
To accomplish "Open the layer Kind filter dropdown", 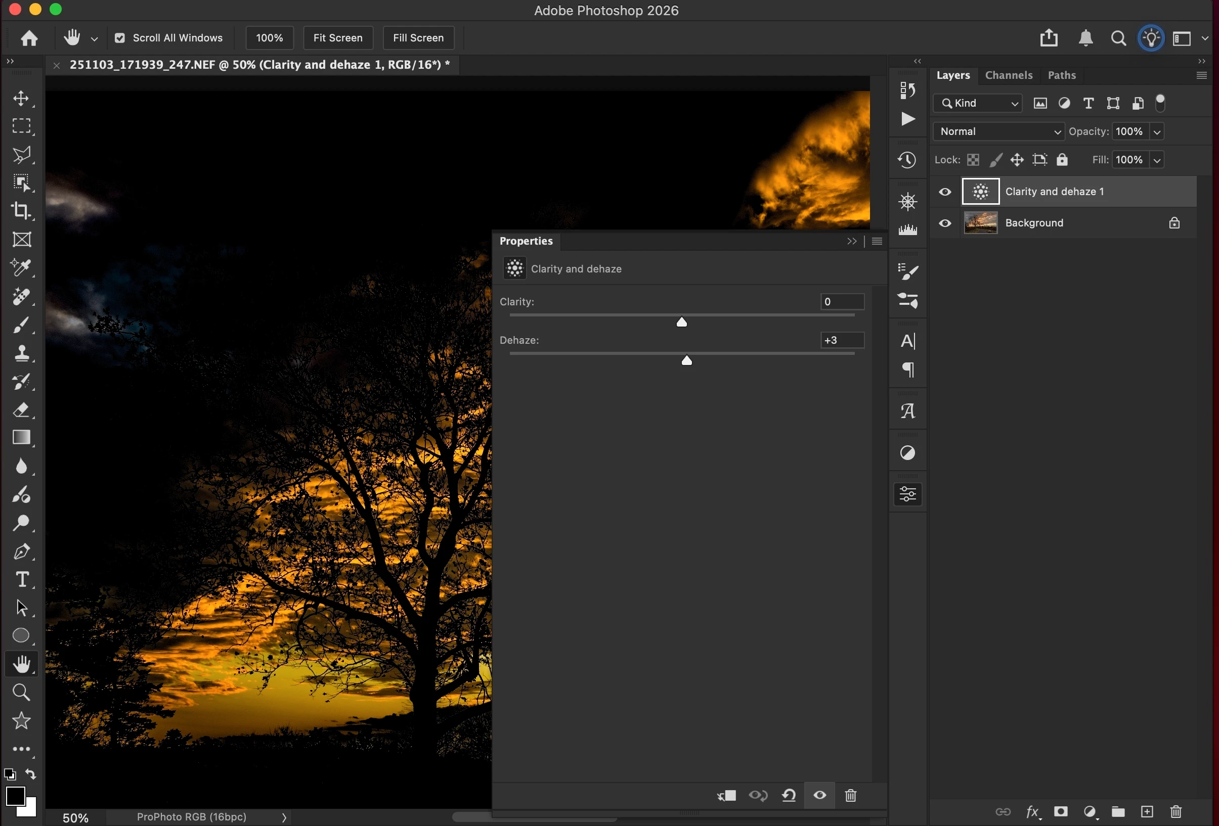I will pos(978,103).
